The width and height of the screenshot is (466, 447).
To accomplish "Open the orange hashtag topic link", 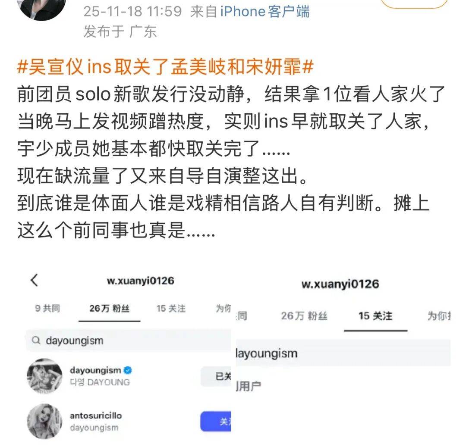I will point(165,66).
